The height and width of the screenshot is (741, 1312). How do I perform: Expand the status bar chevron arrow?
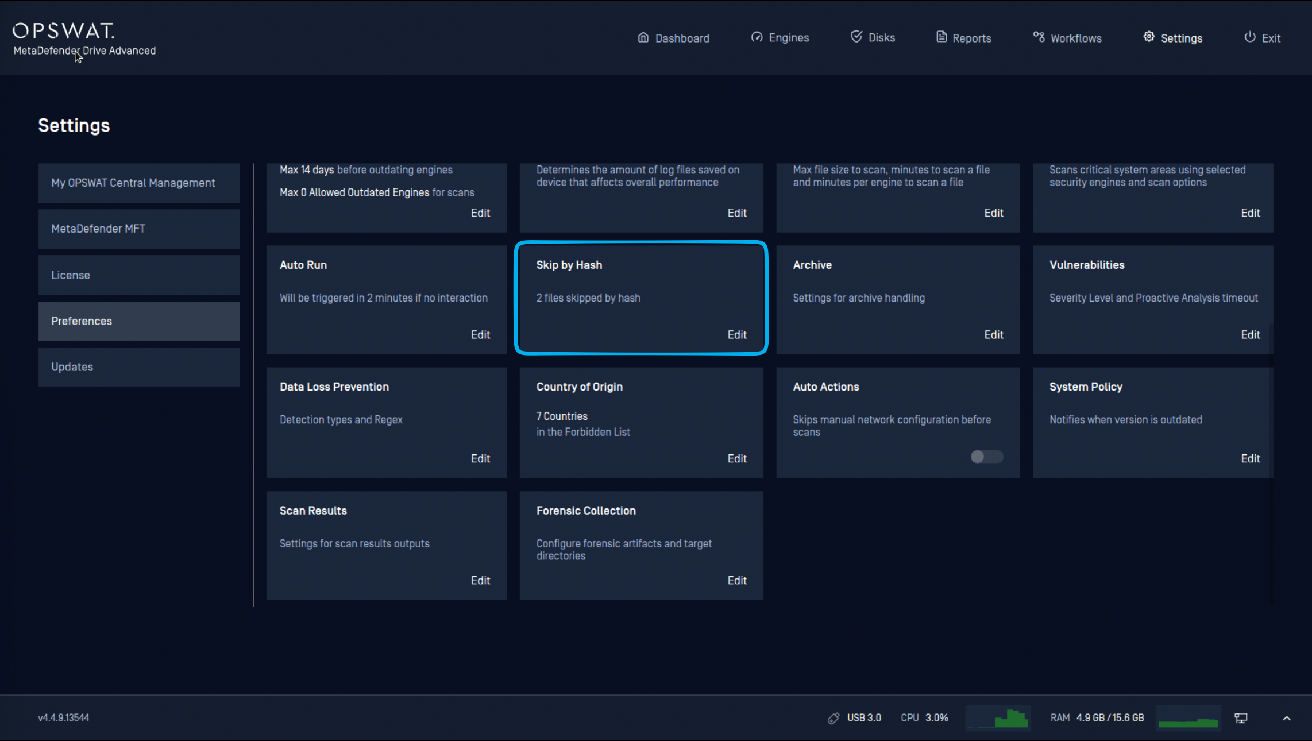tap(1287, 718)
